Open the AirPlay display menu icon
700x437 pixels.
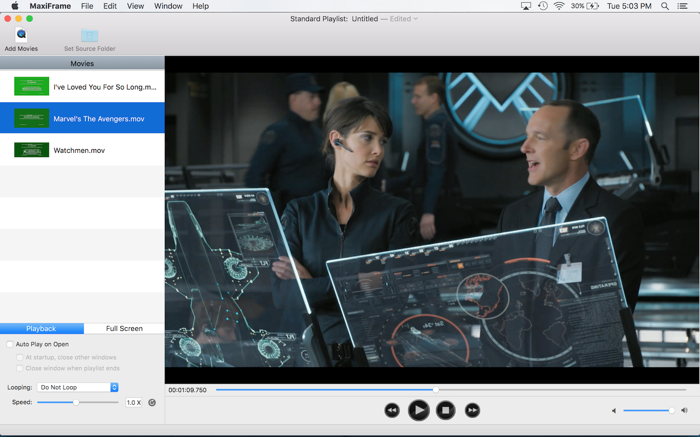click(x=526, y=6)
